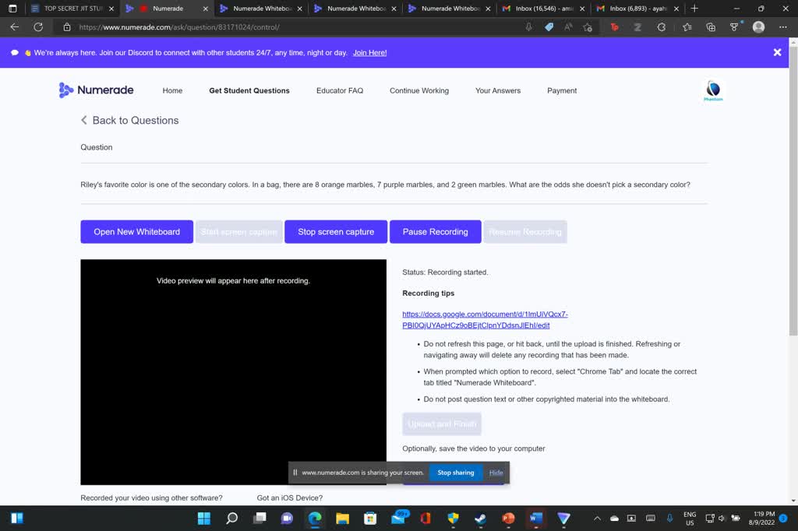
Task: Go to Educator FAQ page
Action: (x=340, y=90)
